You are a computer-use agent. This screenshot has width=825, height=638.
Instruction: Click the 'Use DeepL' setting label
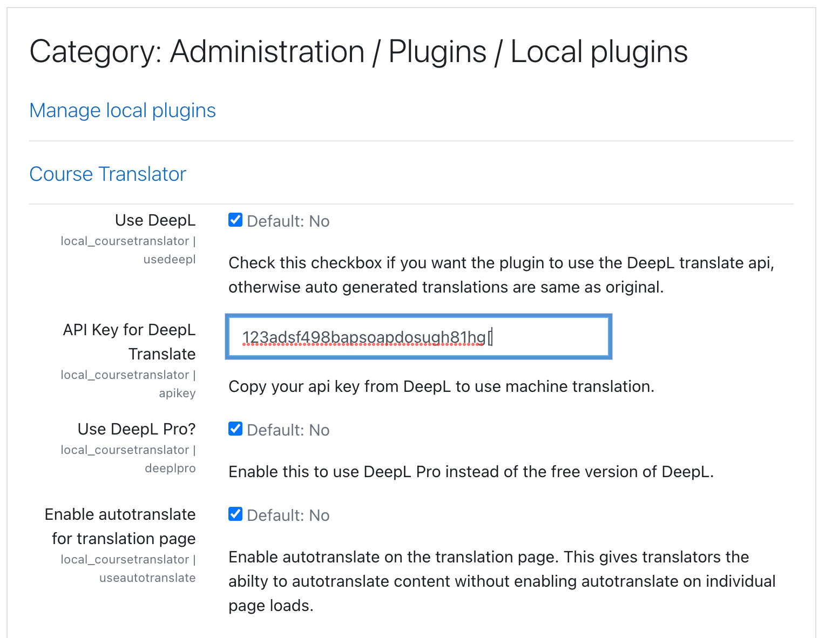pos(155,220)
